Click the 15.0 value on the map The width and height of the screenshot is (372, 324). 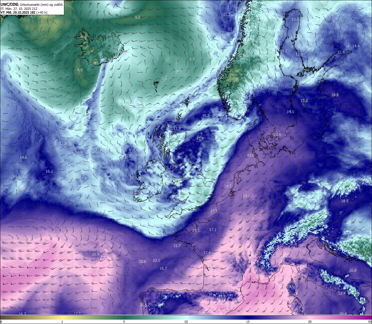click(232, 29)
